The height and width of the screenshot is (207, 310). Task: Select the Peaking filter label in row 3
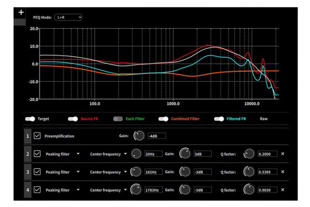click(58, 172)
